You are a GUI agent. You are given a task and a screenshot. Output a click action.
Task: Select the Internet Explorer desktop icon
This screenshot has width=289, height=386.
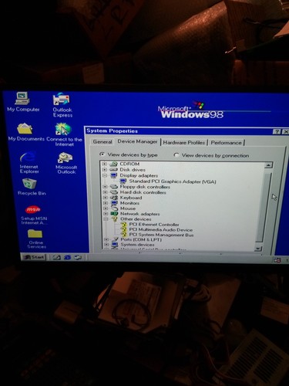29,162
